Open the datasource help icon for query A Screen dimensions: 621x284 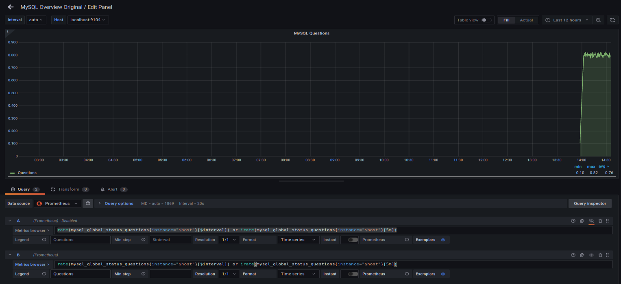coord(573,221)
